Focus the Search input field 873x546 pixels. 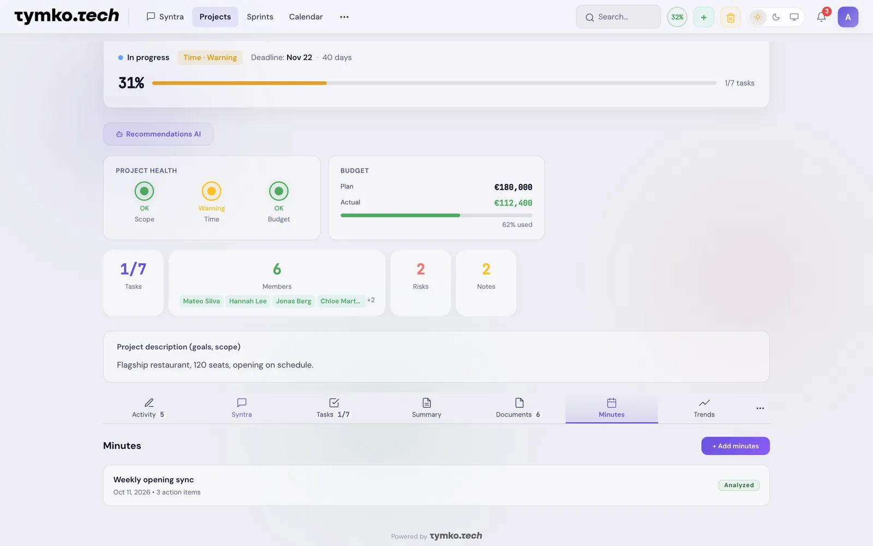point(618,17)
